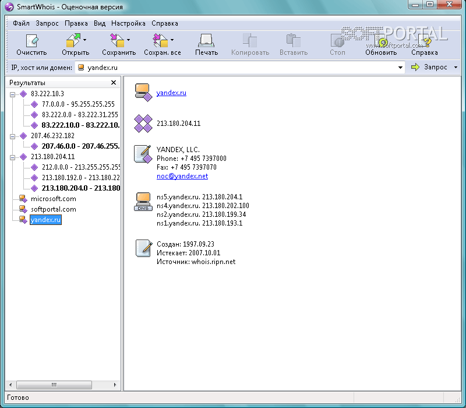Click right arrow of results panel scrollbar

[x=115, y=385]
